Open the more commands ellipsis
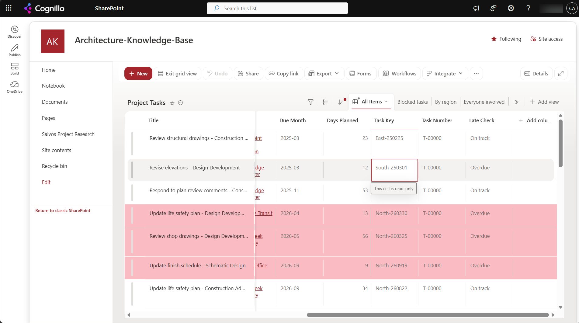Viewport: 579px width, 323px height. coord(476,73)
